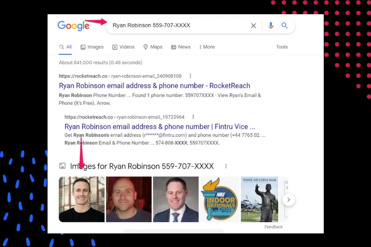Open the Tinker Air Force Base thumbnail

[x=260, y=199]
